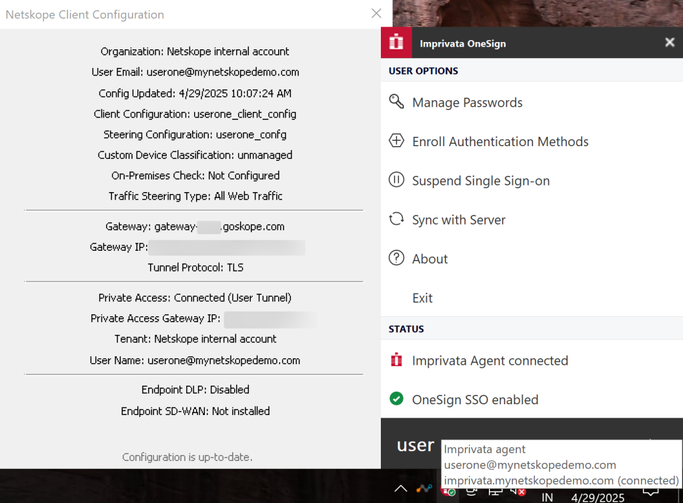Close the Imprivata OneSign panel
683x503 pixels.
(x=670, y=42)
